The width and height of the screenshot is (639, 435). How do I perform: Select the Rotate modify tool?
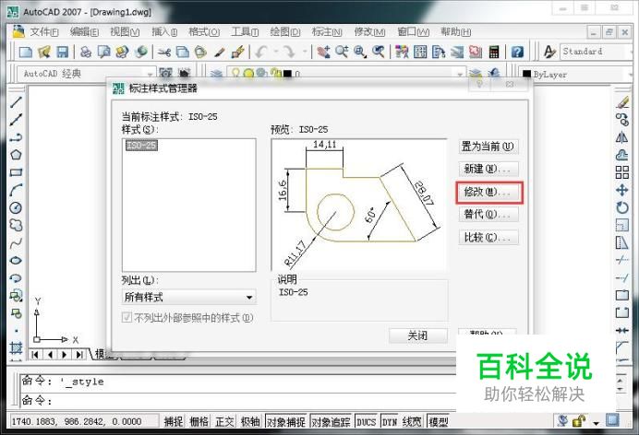pos(621,207)
